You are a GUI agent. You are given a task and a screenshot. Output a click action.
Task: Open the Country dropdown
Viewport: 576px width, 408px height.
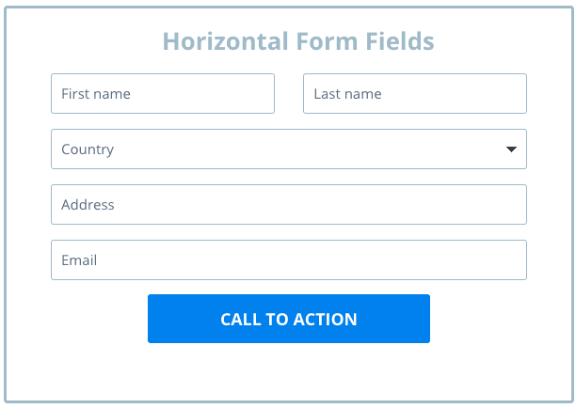288,149
